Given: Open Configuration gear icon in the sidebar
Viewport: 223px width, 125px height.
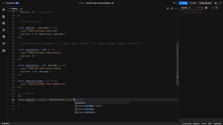Looking at the screenshot, I should point(4,30).
